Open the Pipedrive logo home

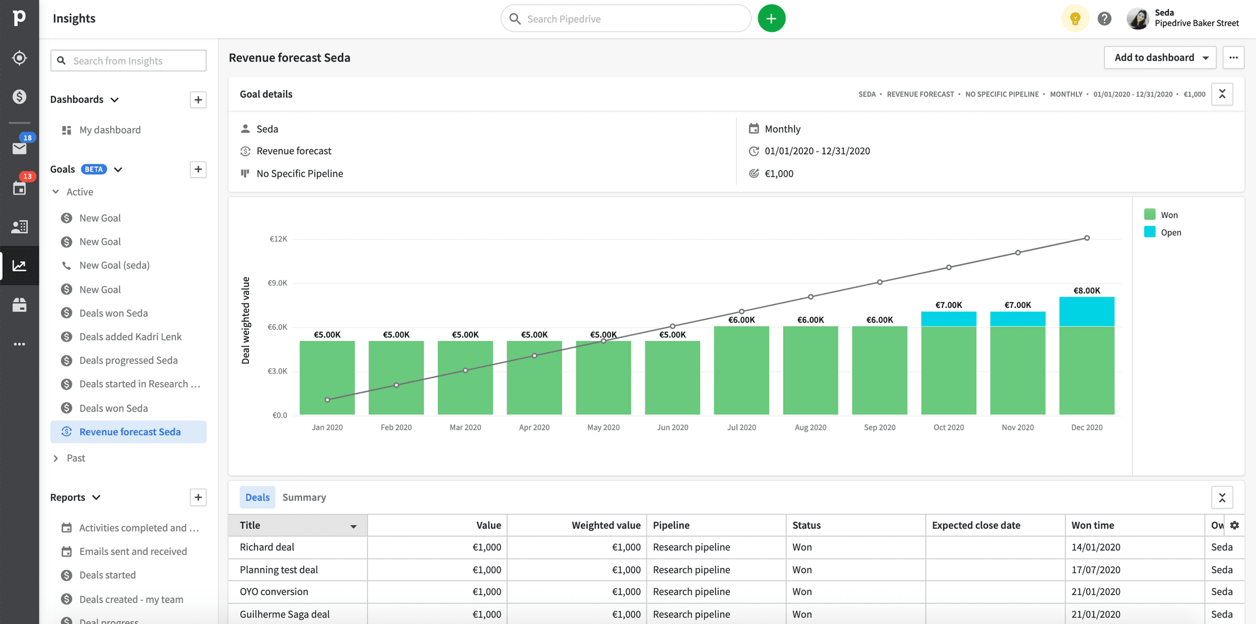19,18
